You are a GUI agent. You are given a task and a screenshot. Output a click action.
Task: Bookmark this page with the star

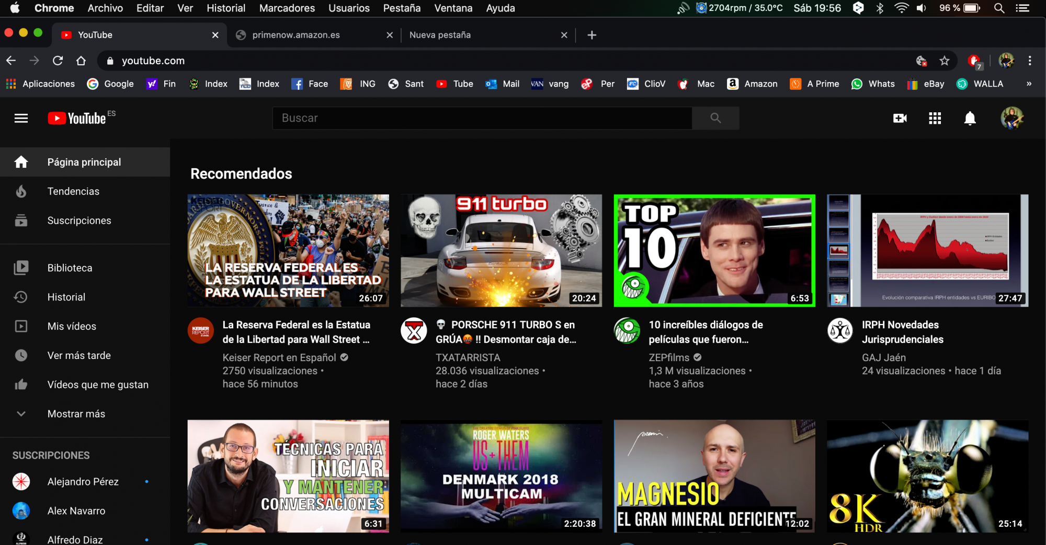[x=945, y=61]
